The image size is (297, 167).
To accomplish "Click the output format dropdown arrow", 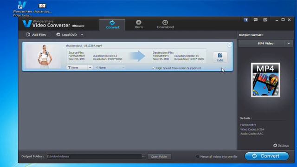I will pyautogui.click(x=289, y=43).
